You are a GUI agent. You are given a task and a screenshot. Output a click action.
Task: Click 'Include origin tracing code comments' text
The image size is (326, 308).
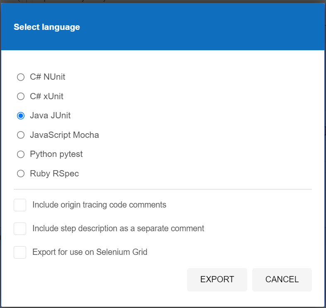point(99,205)
